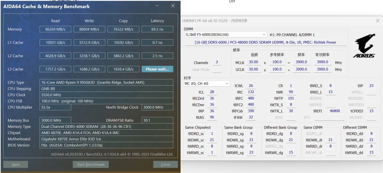Click the tRRD_L value 15

click(x=330, y=92)
